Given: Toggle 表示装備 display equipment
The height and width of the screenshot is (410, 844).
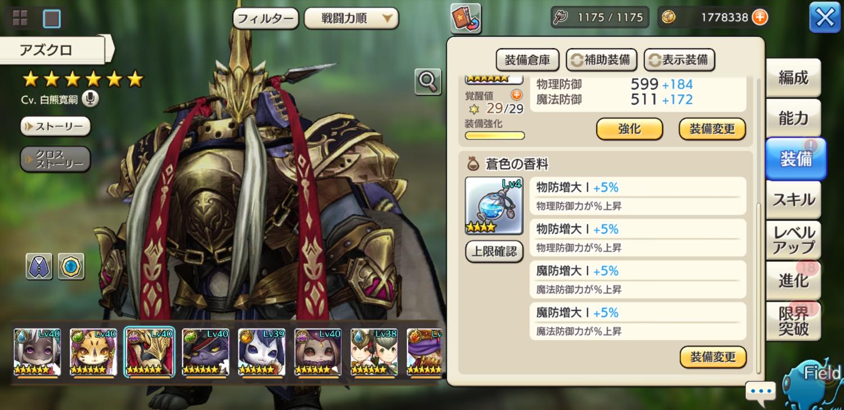Looking at the screenshot, I should click(679, 60).
